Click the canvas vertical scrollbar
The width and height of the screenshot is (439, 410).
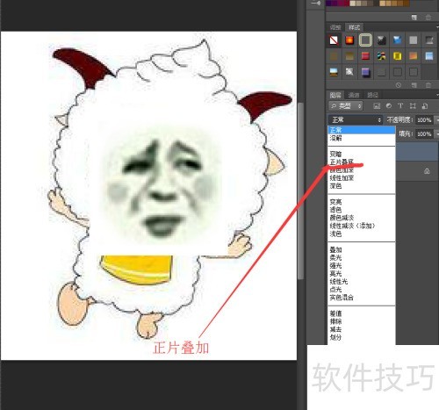click(300, 191)
